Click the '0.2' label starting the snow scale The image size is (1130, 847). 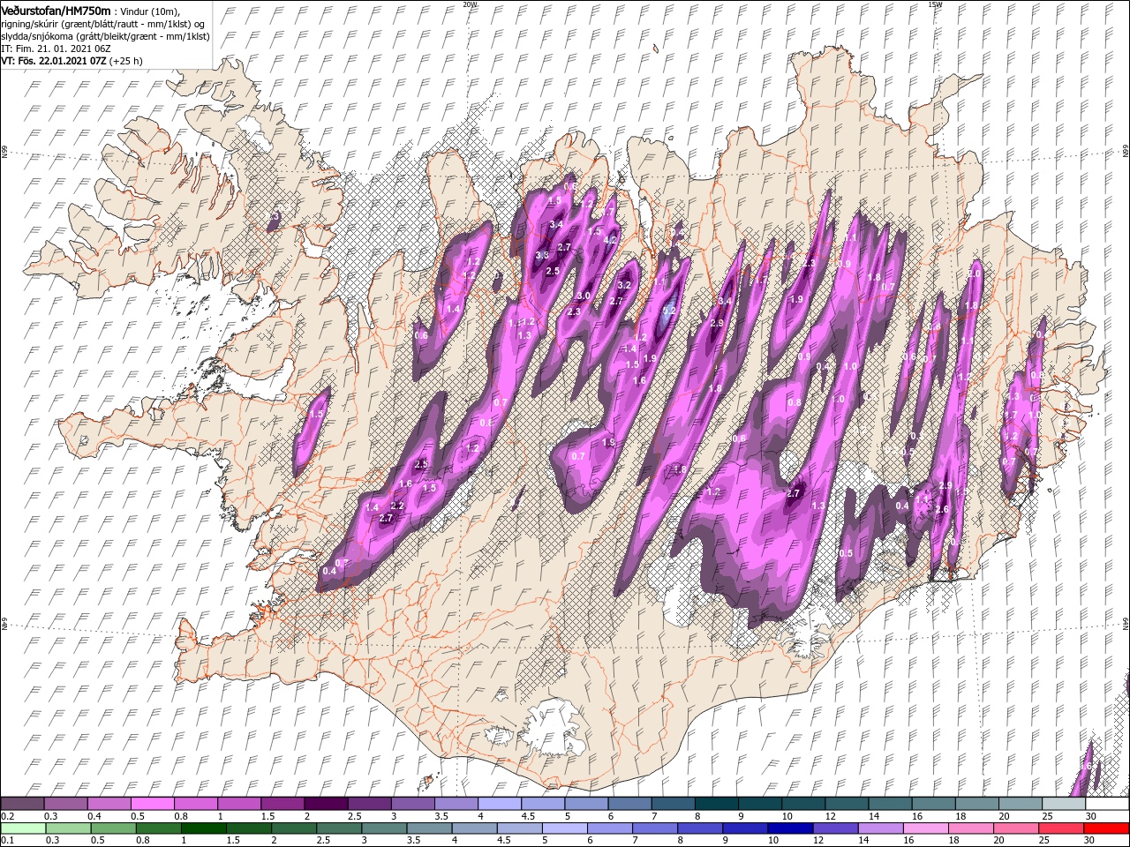pyautogui.click(x=6, y=816)
